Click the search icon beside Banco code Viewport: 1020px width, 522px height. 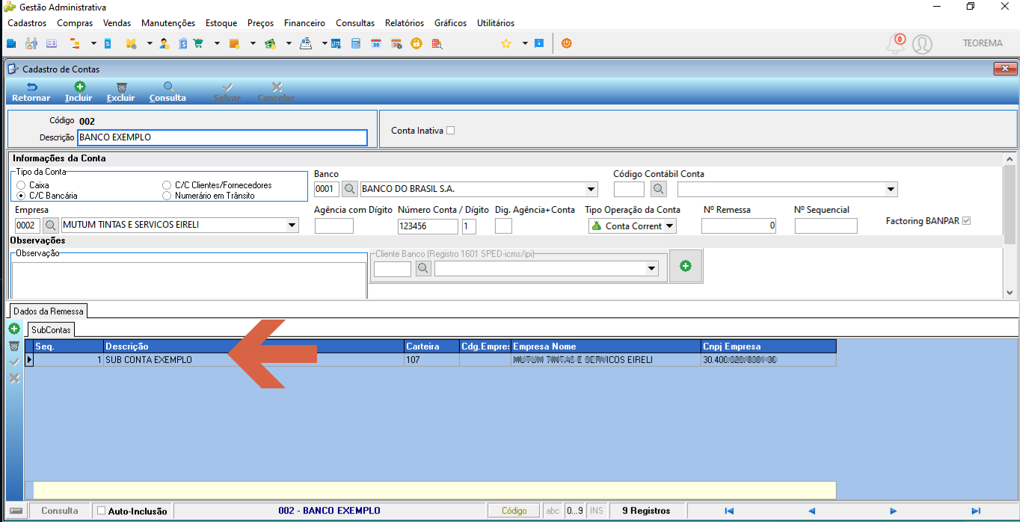[x=349, y=189]
